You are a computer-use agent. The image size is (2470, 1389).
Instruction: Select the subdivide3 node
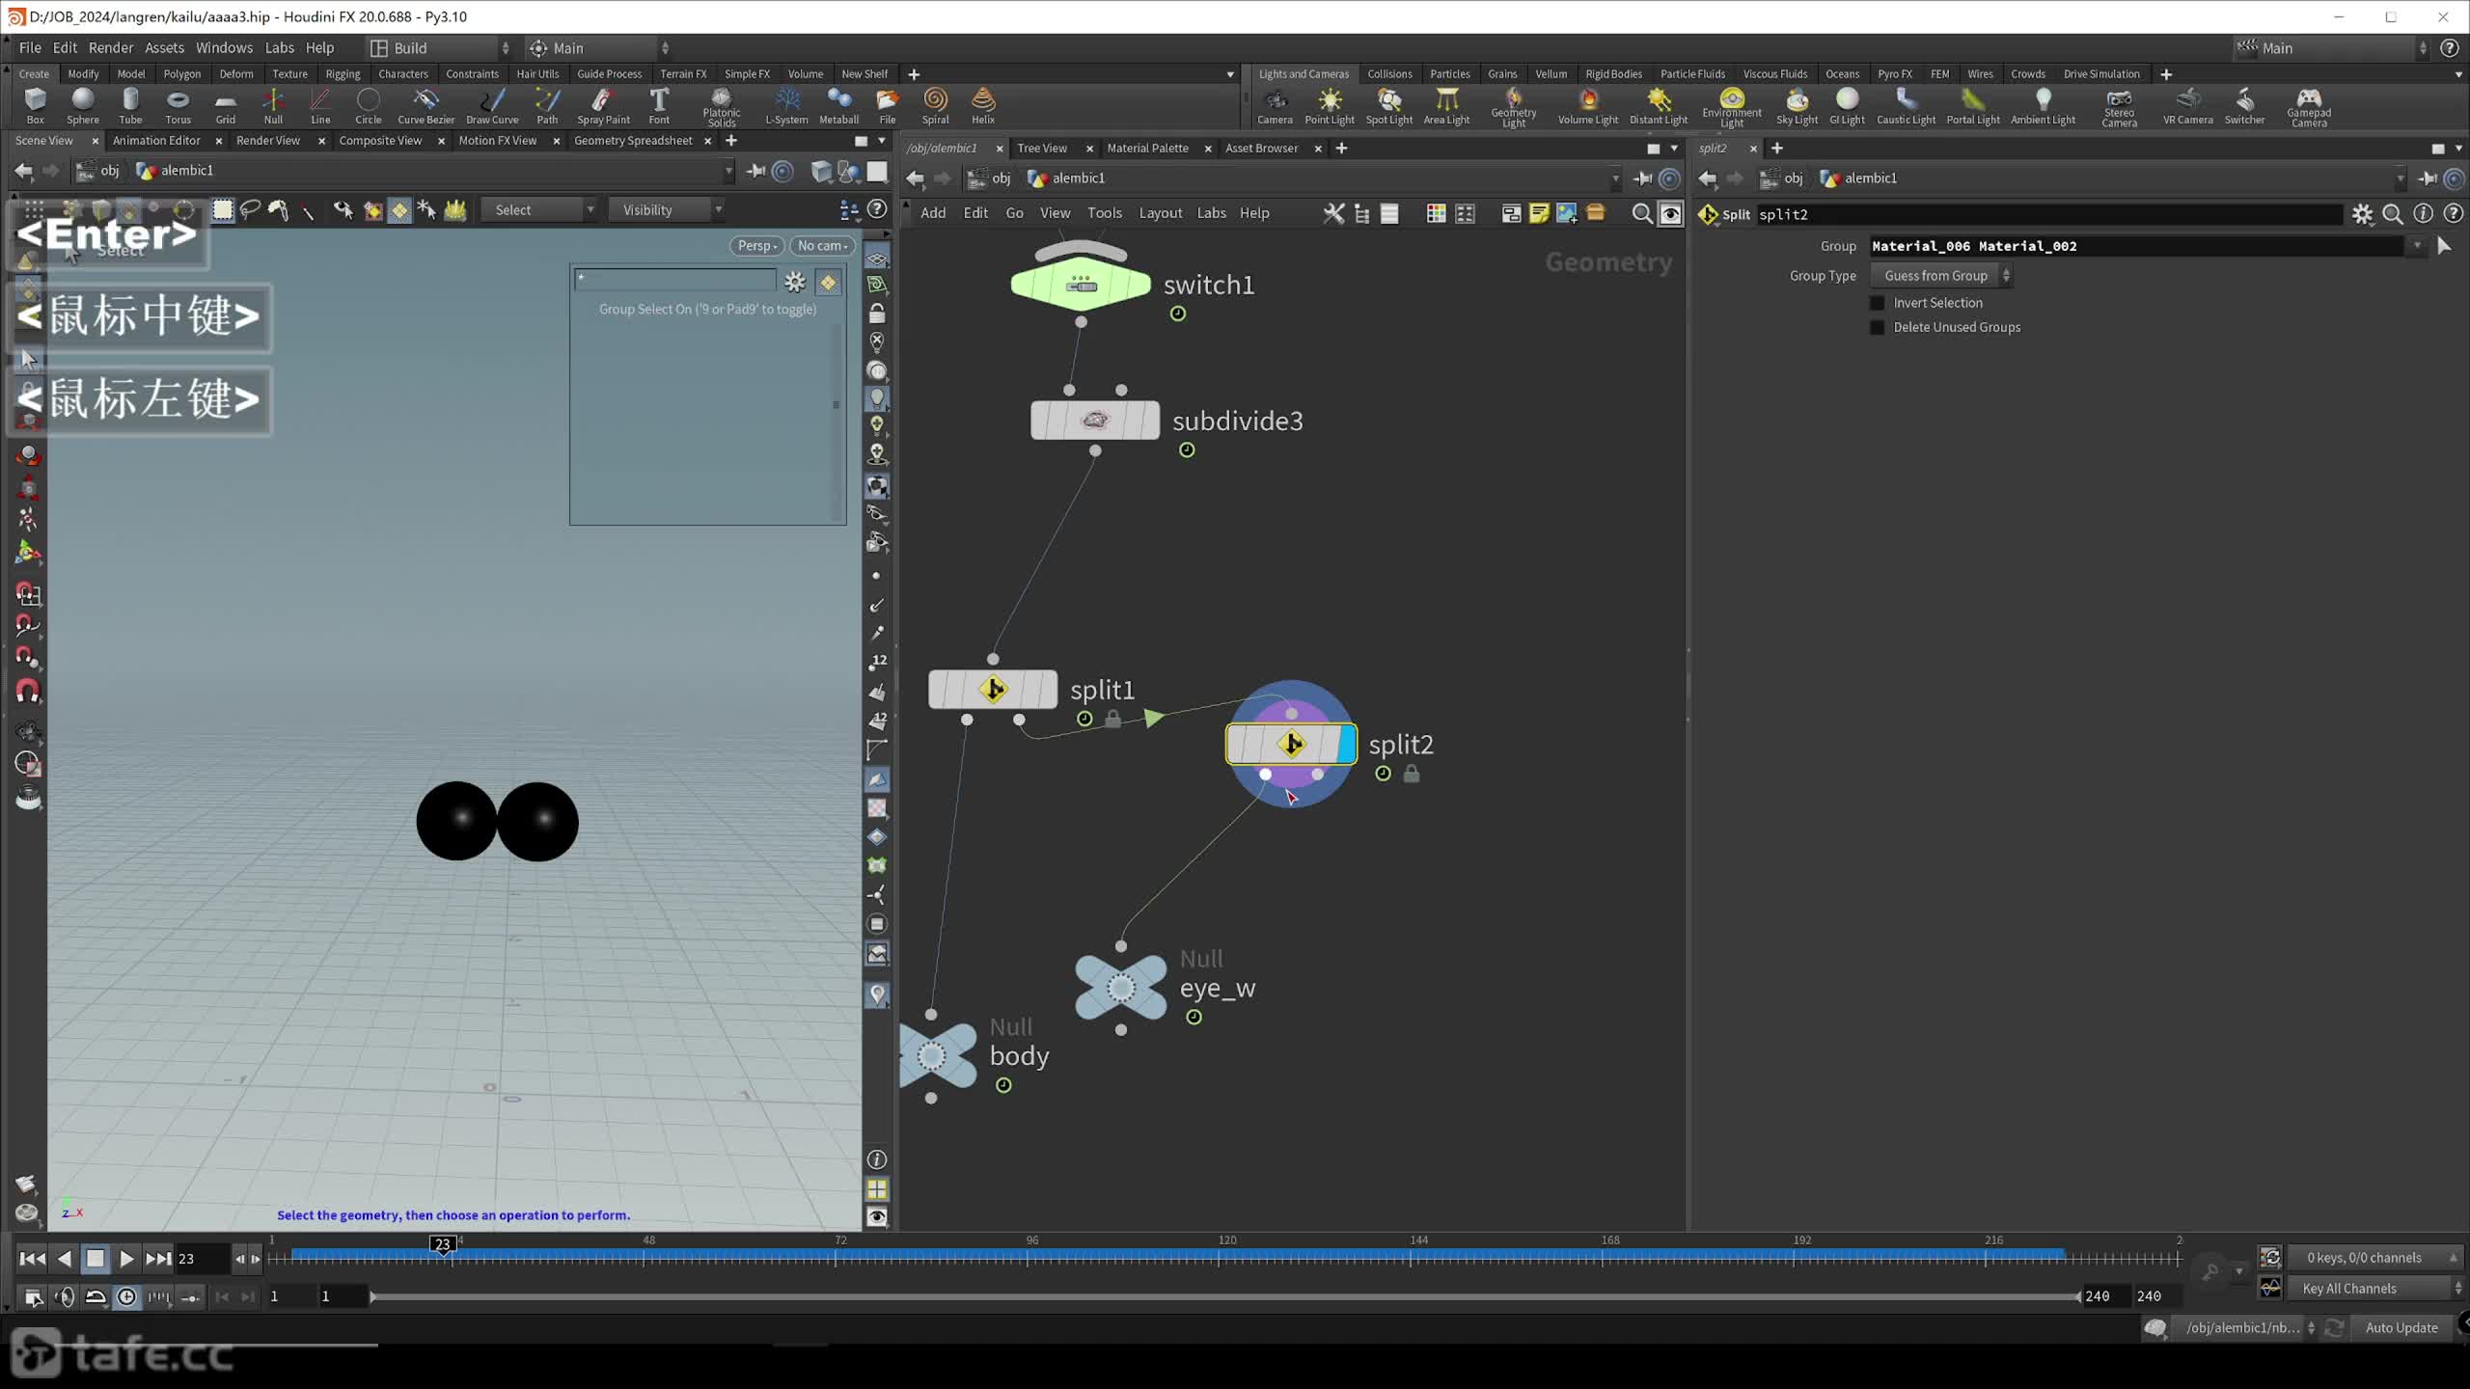coord(1095,421)
